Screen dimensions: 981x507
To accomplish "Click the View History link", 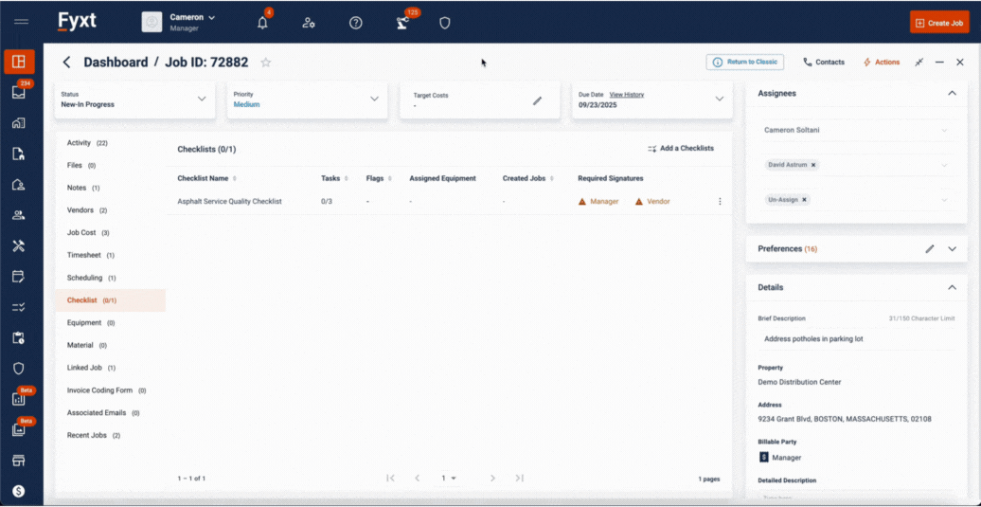I will (x=626, y=95).
